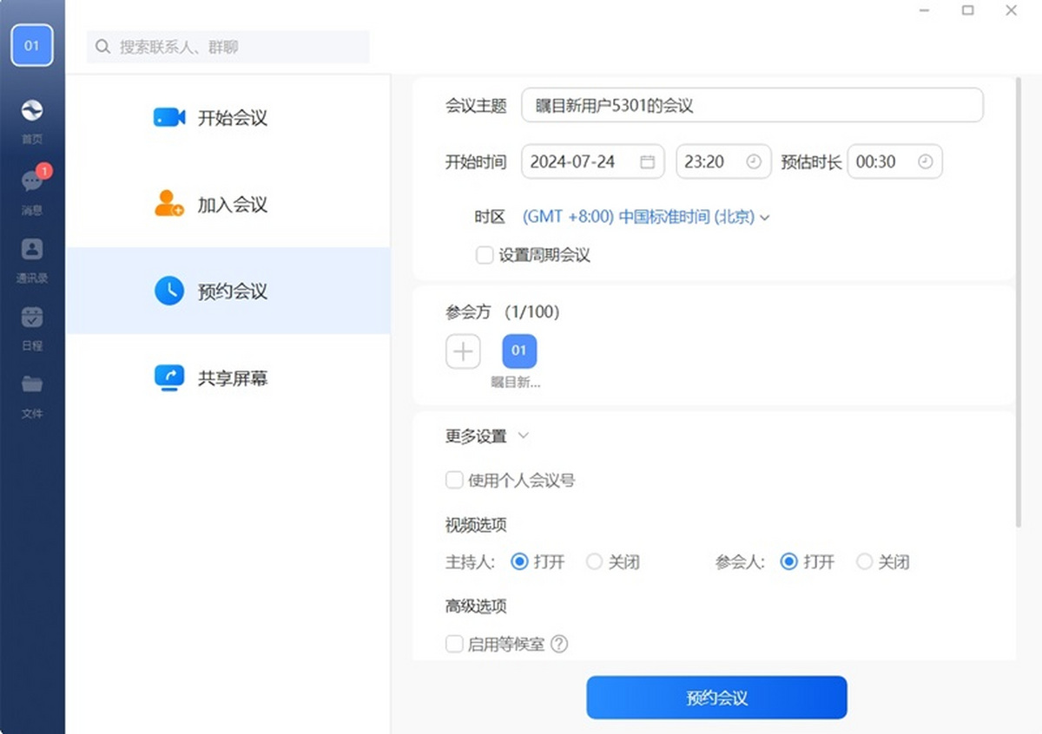Click the help icon beside 启用等候室
Viewport: 1042px width, 734px height.
[x=559, y=645]
